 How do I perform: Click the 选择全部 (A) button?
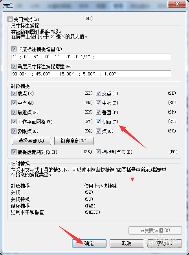31,141
